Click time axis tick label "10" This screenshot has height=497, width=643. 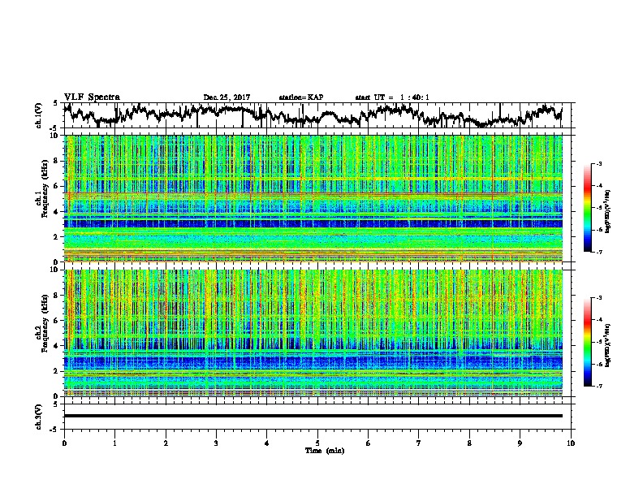pyautogui.click(x=571, y=443)
